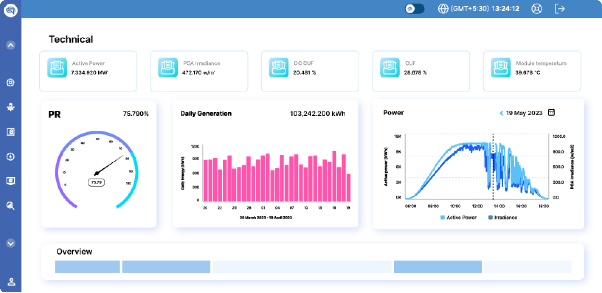Open the user profile icon in sidebar
Image resolution: width=602 pixels, height=293 pixels.
click(x=11, y=281)
